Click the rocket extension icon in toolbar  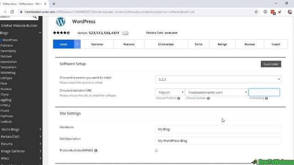click(x=280, y=12)
